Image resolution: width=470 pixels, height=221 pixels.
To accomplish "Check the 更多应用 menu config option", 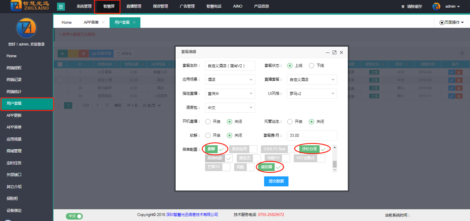I will (x=253, y=149).
